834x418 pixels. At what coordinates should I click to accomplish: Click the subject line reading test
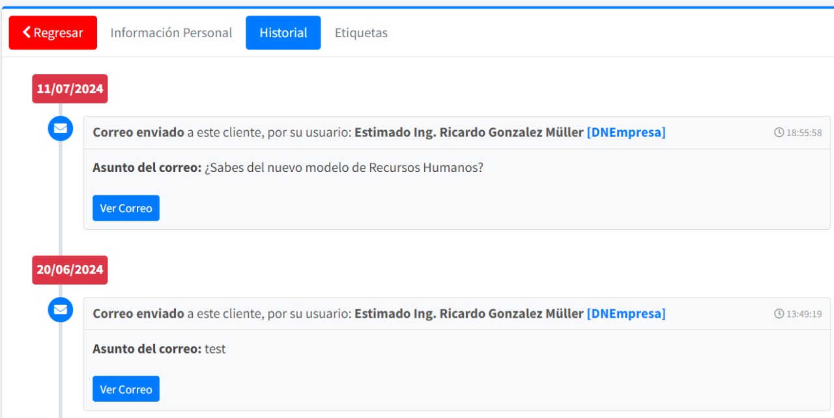tap(215, 349)
